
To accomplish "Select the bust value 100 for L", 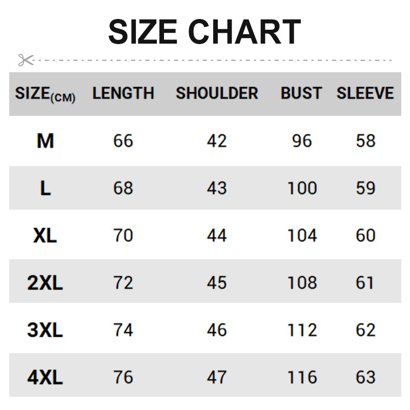I will pyautogui.click(x=302, y=188).
